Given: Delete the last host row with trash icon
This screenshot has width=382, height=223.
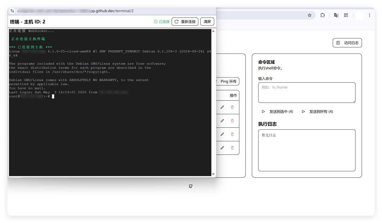Looking at the screenshot, I should click(x=232, y=148).
